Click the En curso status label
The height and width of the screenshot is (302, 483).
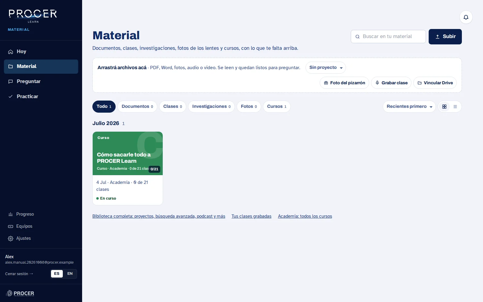pyautogui.click(x=106, y=198)
